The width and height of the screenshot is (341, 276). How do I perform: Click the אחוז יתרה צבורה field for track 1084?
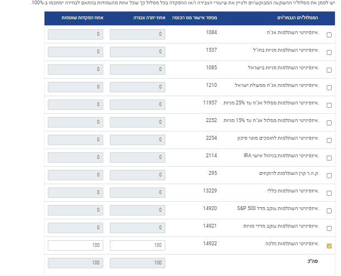(137, 34)
